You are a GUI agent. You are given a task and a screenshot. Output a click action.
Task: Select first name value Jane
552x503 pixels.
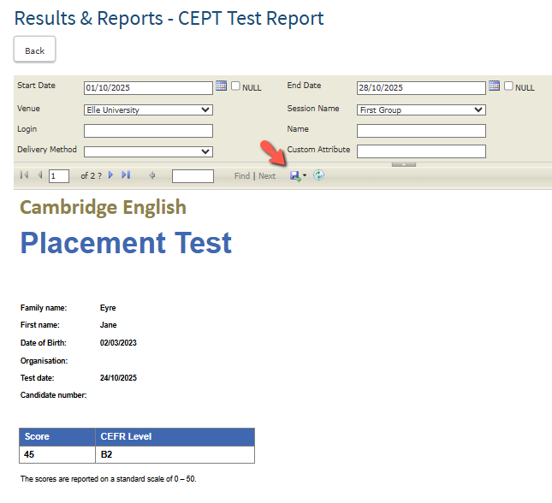click(108, 325)
